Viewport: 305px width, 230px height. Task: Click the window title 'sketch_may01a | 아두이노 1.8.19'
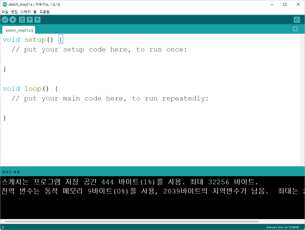(34, 5)
